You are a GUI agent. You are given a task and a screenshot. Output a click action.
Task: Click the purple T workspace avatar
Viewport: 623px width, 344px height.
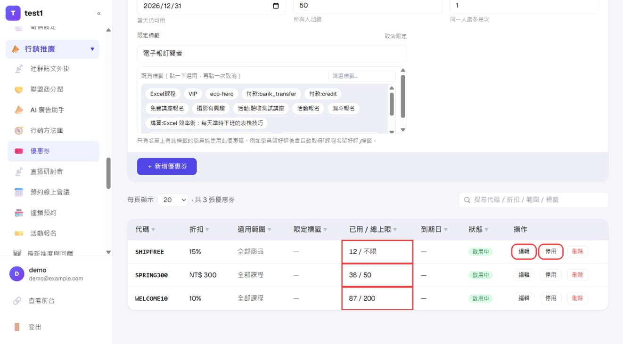pyautogui.click(x=13, y=13)
